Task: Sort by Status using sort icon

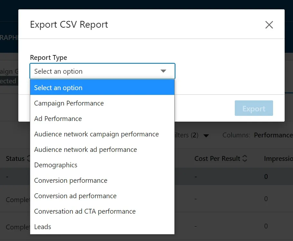Action: 28,159
